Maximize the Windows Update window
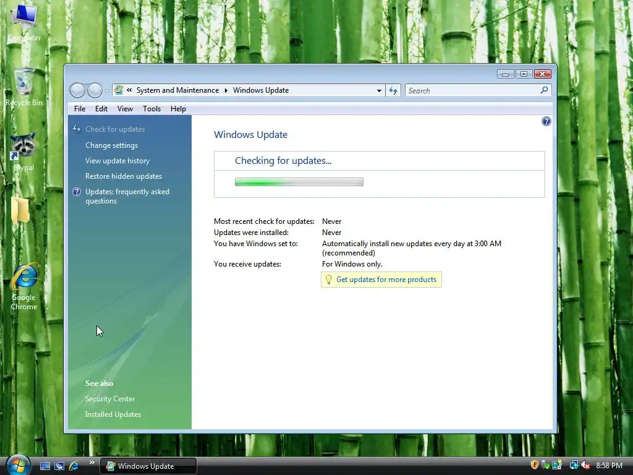This screenshot has height=475, width=633. click(x=524, y=74)
